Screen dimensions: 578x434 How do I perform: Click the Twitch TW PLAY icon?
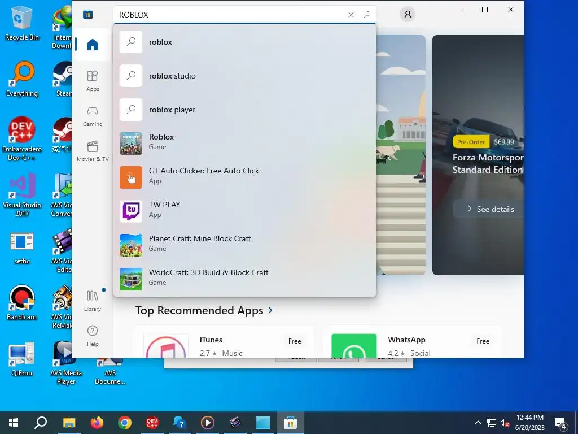tap(131, 211)
